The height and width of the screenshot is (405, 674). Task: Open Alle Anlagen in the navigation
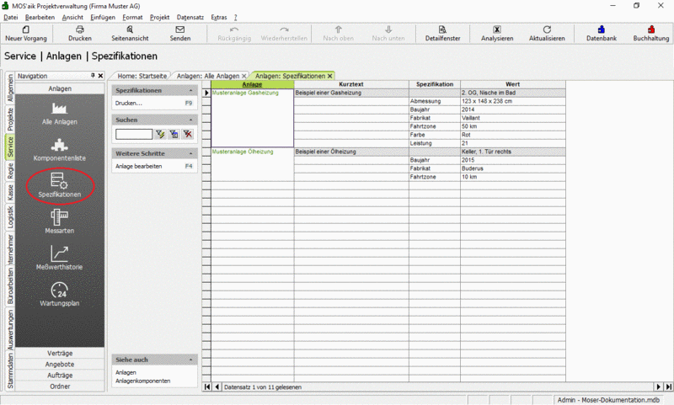[x=59, y=114]
